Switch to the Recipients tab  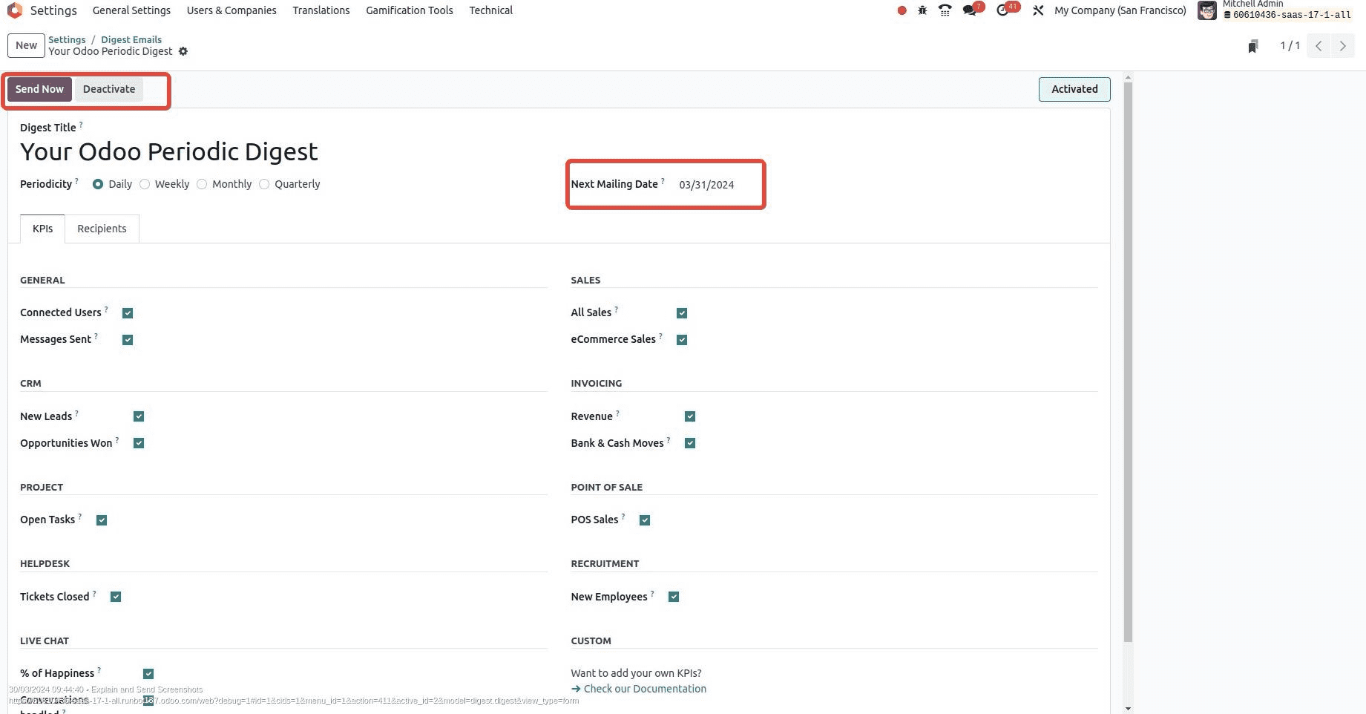102,229
